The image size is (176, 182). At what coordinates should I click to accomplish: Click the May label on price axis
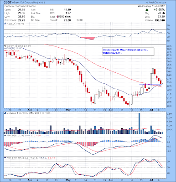68,110
